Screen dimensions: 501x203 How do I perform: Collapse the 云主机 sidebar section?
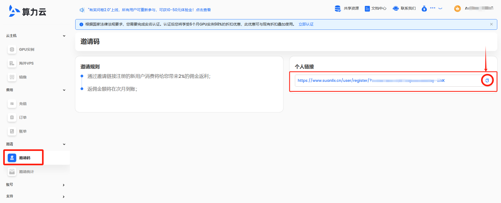(64, 36)
